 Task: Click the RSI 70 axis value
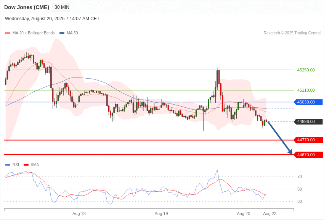click(x=300, y=176)
